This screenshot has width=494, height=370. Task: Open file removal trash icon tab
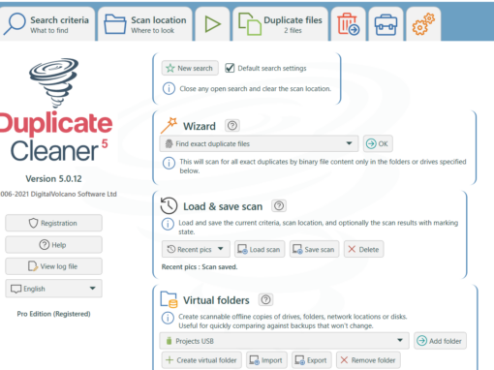348,24
